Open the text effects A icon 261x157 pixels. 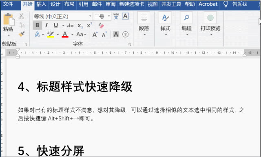tap(37, 34)
